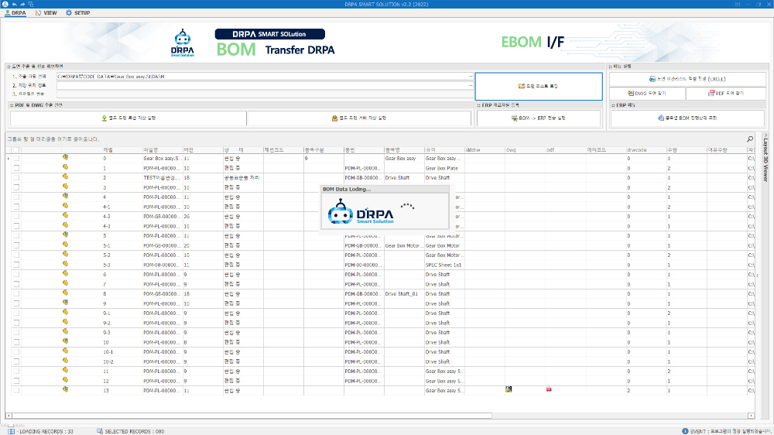Check the box for level 5-1 row
The width and height of the screenshot is (774, 435).
(x=16, y=245)
